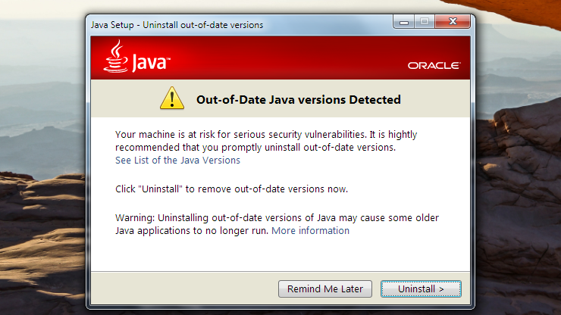Click the Oracle logo in the banner
This screenshot has height=315, width=561.
pyautogui.click(x=434, y=66)
